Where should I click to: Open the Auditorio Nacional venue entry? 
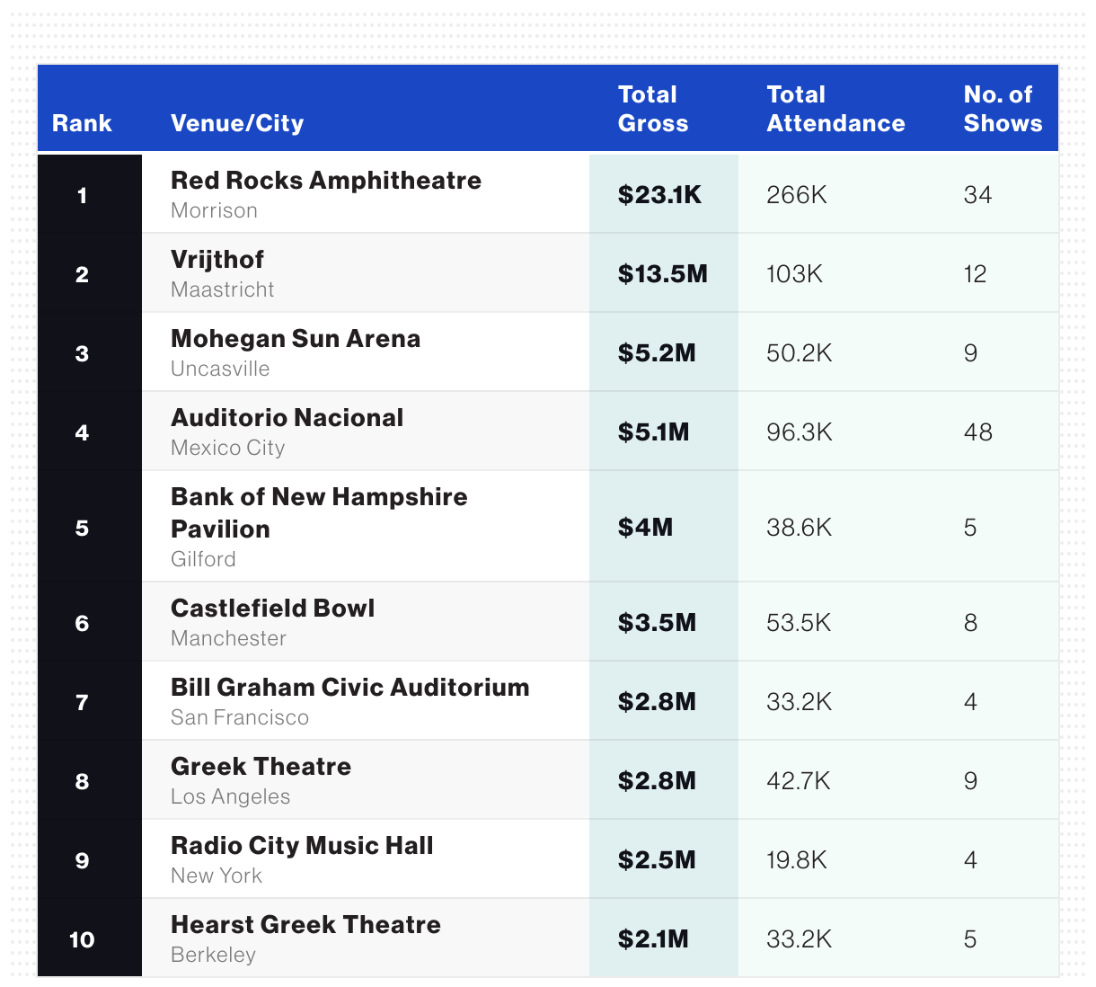[287, 418]
